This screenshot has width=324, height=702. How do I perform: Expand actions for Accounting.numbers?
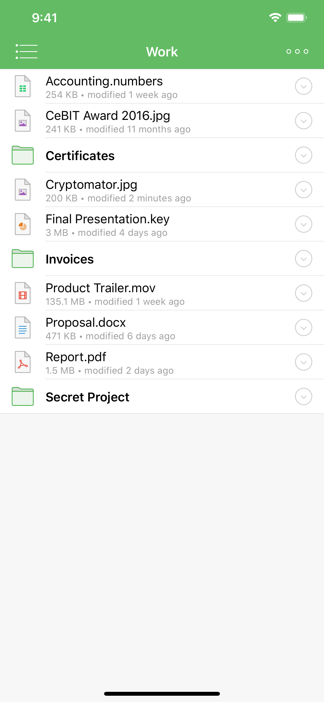click(x=303, y=86)
